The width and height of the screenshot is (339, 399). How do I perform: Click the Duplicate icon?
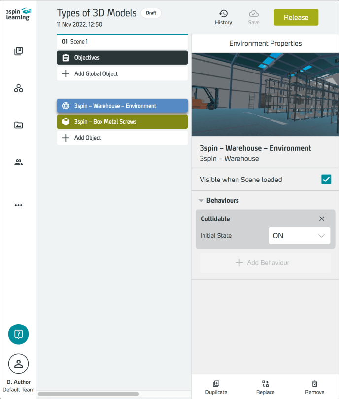pos(216,384)
